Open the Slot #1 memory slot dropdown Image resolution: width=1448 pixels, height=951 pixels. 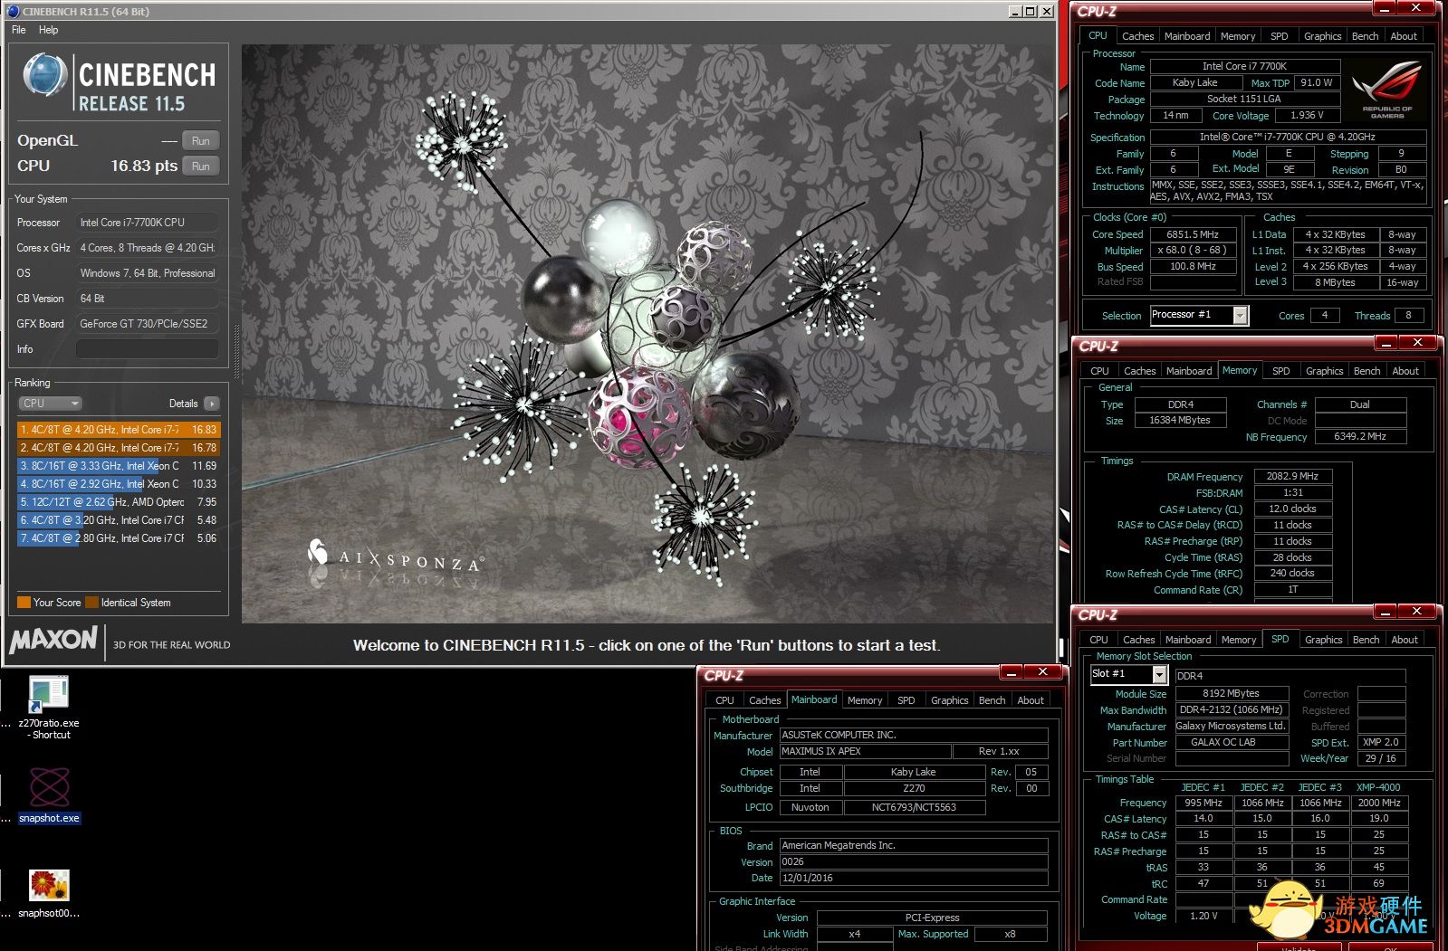1159,674
